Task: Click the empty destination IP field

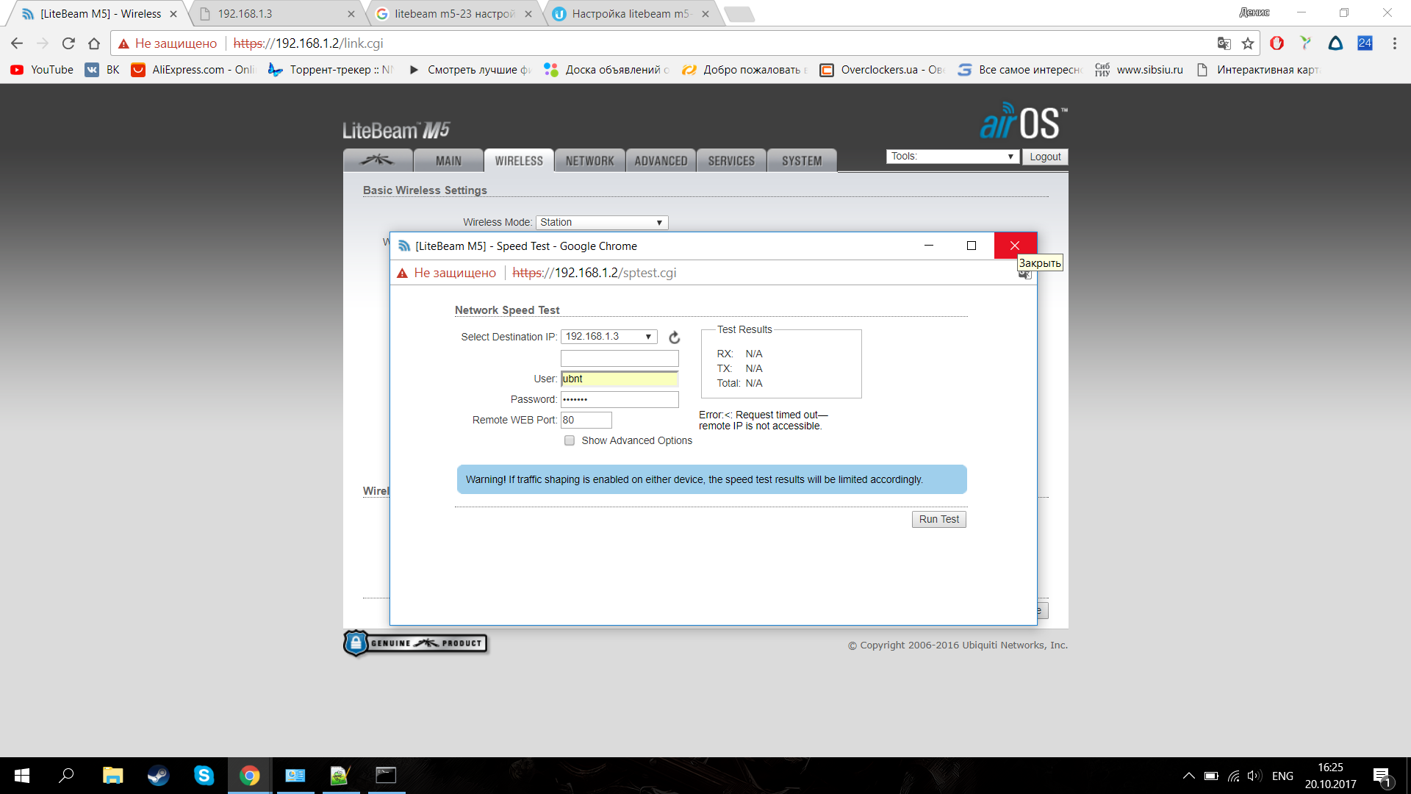Action: pyautogui.click(x=620, y=358)
